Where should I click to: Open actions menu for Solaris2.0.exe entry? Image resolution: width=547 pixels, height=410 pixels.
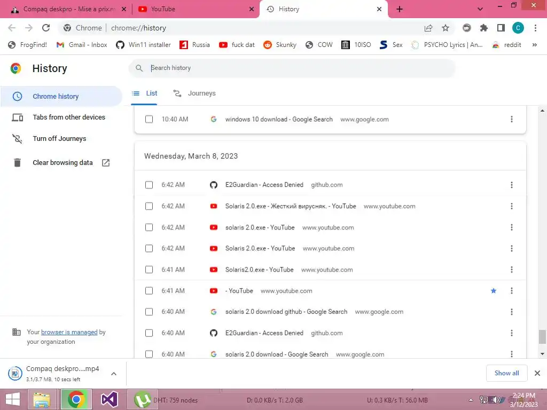(511, 270)
